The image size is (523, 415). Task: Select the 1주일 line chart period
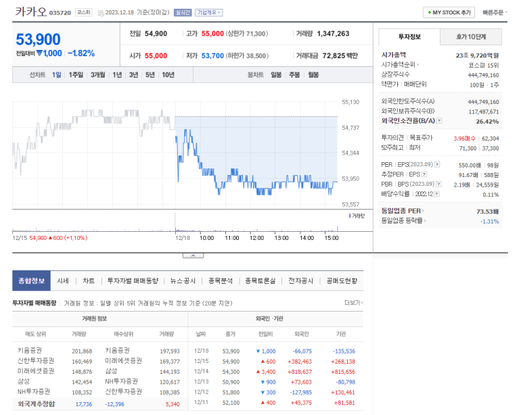pyautogui.click(x=76, y=74)
